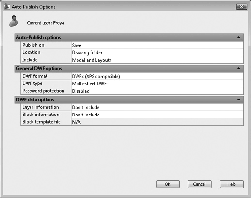Screen dimensions: 251x198
Task: Click the AutoCAD icon in title bar
Action: (x=7, y=7)
